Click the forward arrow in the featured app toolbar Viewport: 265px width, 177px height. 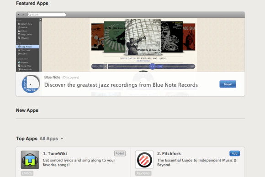(x=23, y=15)
